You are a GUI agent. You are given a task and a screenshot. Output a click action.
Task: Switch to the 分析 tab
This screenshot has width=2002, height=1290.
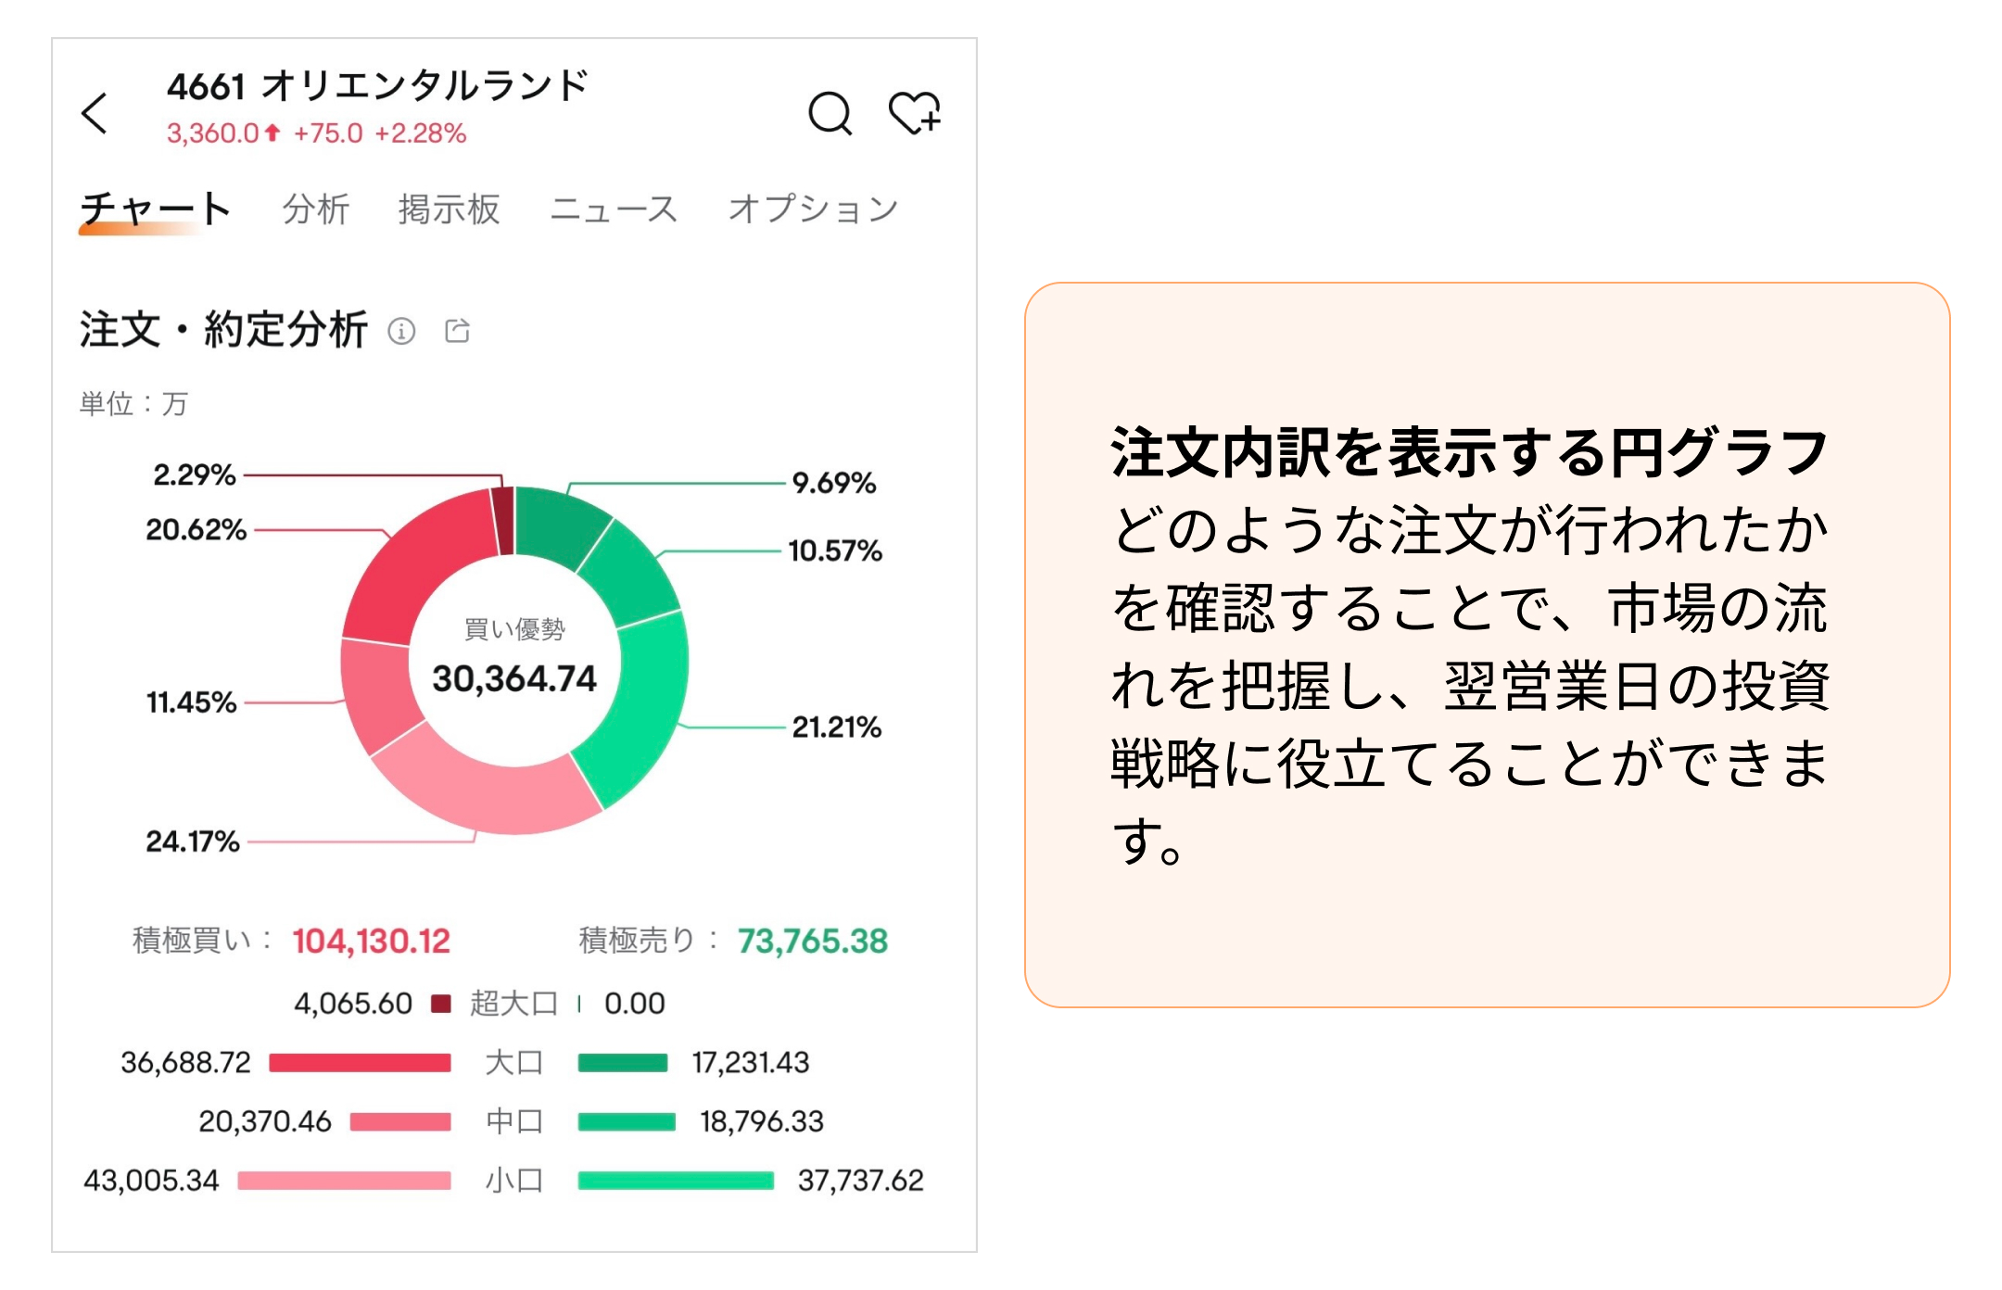[316, 209]
